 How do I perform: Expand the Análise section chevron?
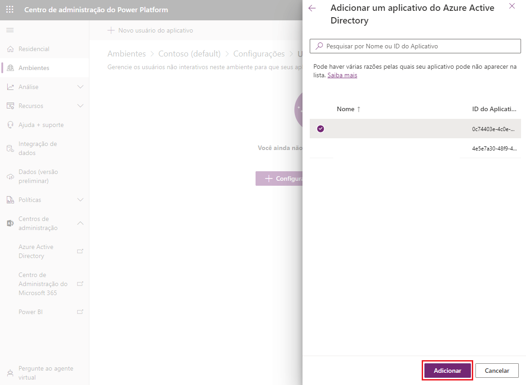(x=80, y=87)
